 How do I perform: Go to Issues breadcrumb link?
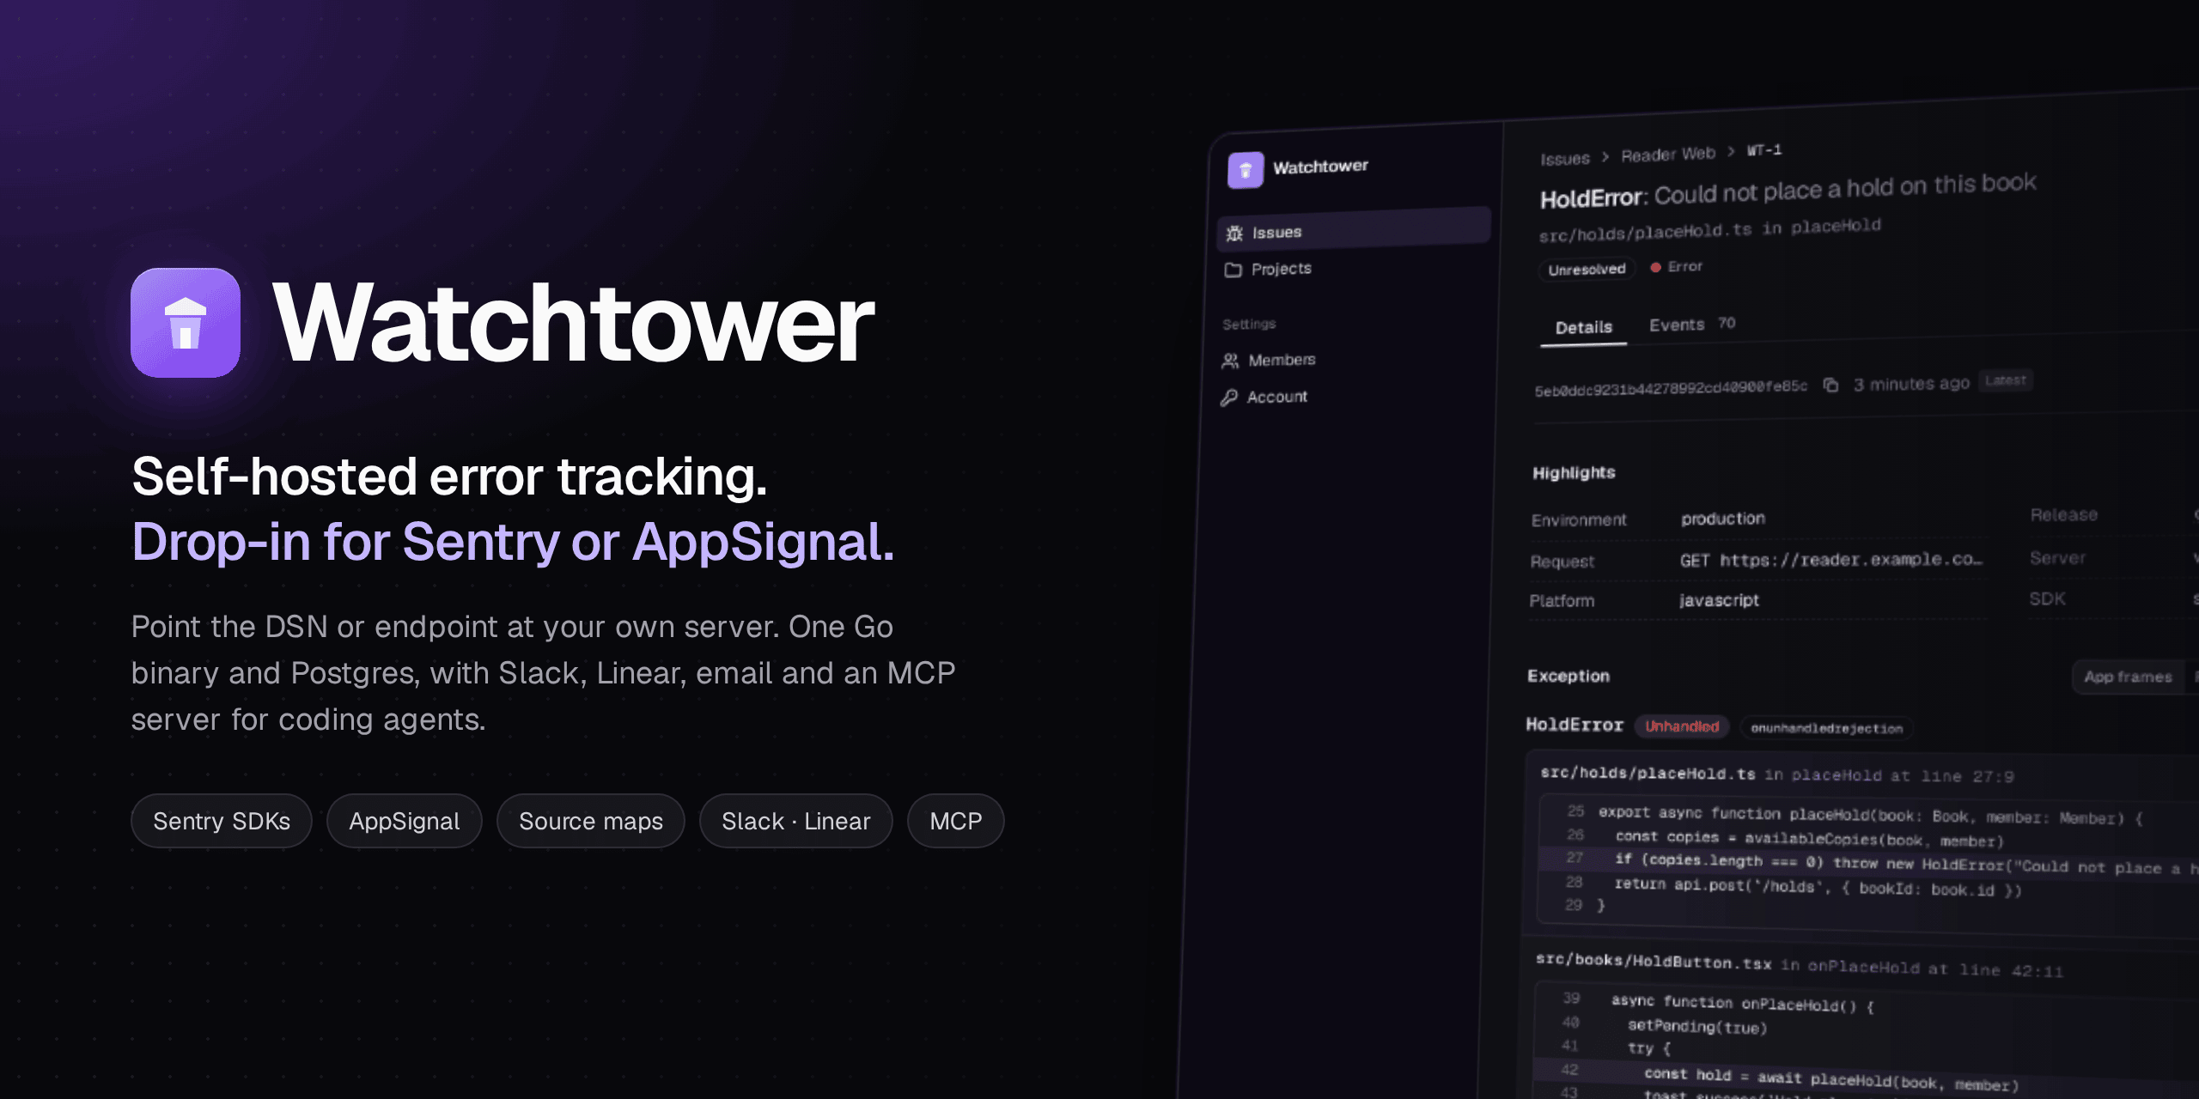click(1564, 159)
